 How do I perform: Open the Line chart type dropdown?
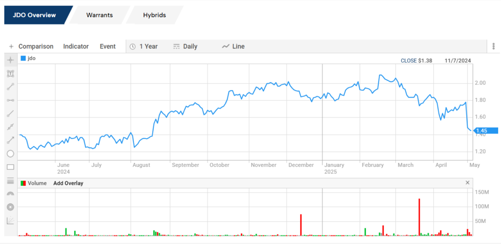(x=233, y=46)
